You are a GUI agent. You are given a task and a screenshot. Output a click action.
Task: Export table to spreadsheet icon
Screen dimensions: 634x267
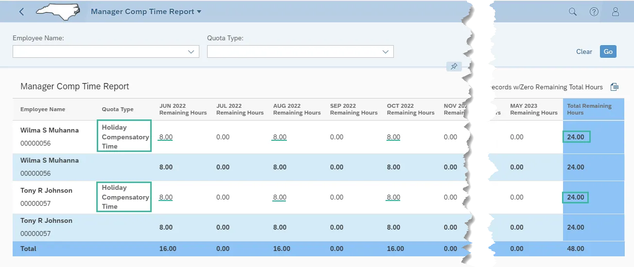tap(615, 87)
